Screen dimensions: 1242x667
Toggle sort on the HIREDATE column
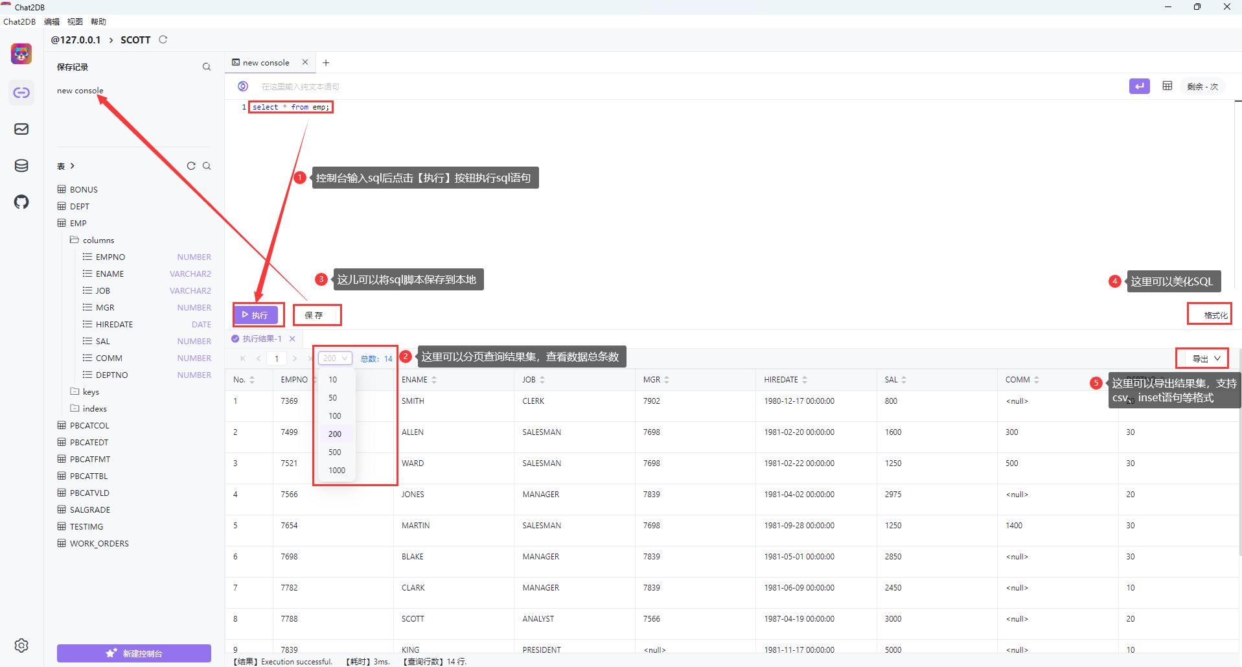click(805, 380)
